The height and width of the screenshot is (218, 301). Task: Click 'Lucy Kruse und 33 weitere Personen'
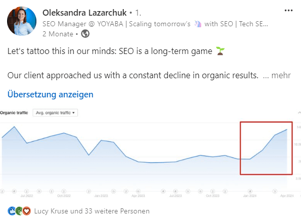(x=92, y=211)
